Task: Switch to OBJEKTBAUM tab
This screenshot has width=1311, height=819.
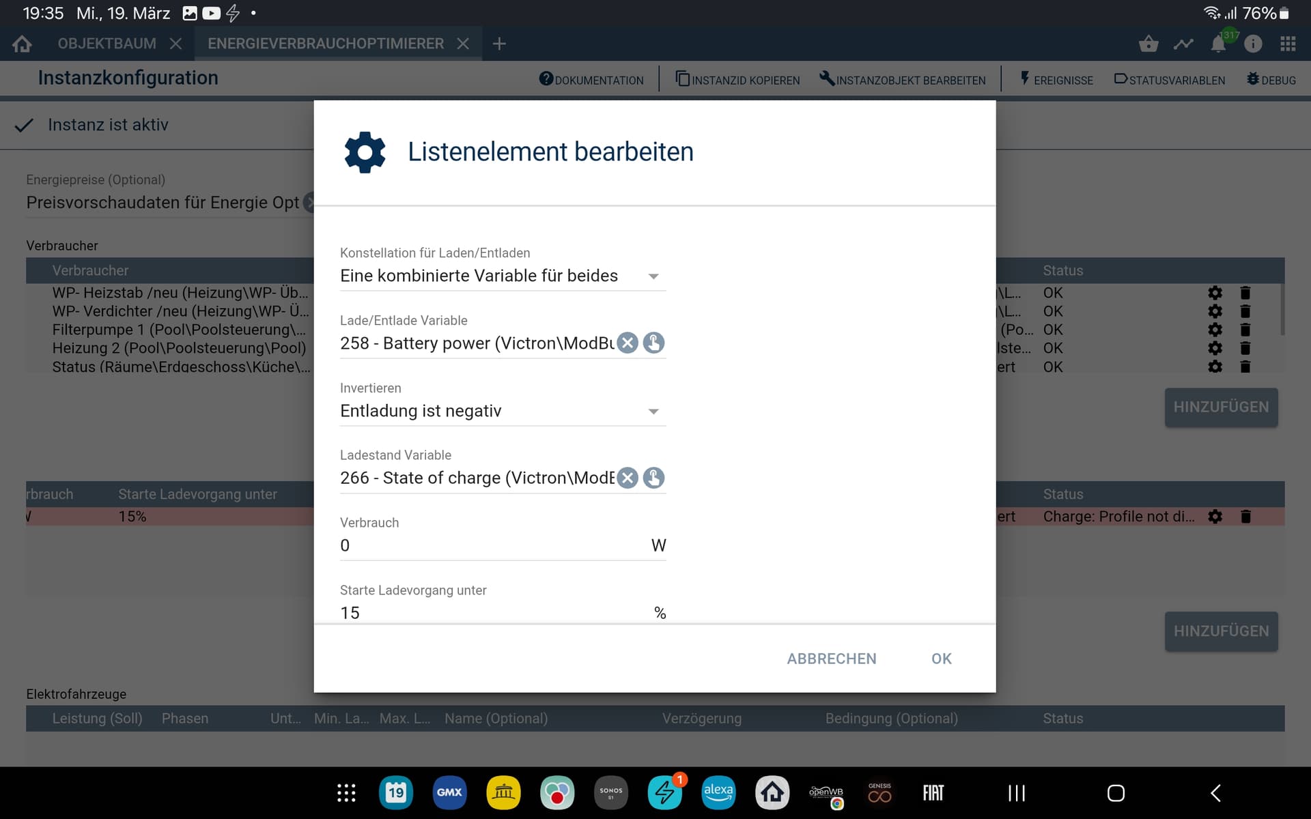Action: [x=107, y=44]
